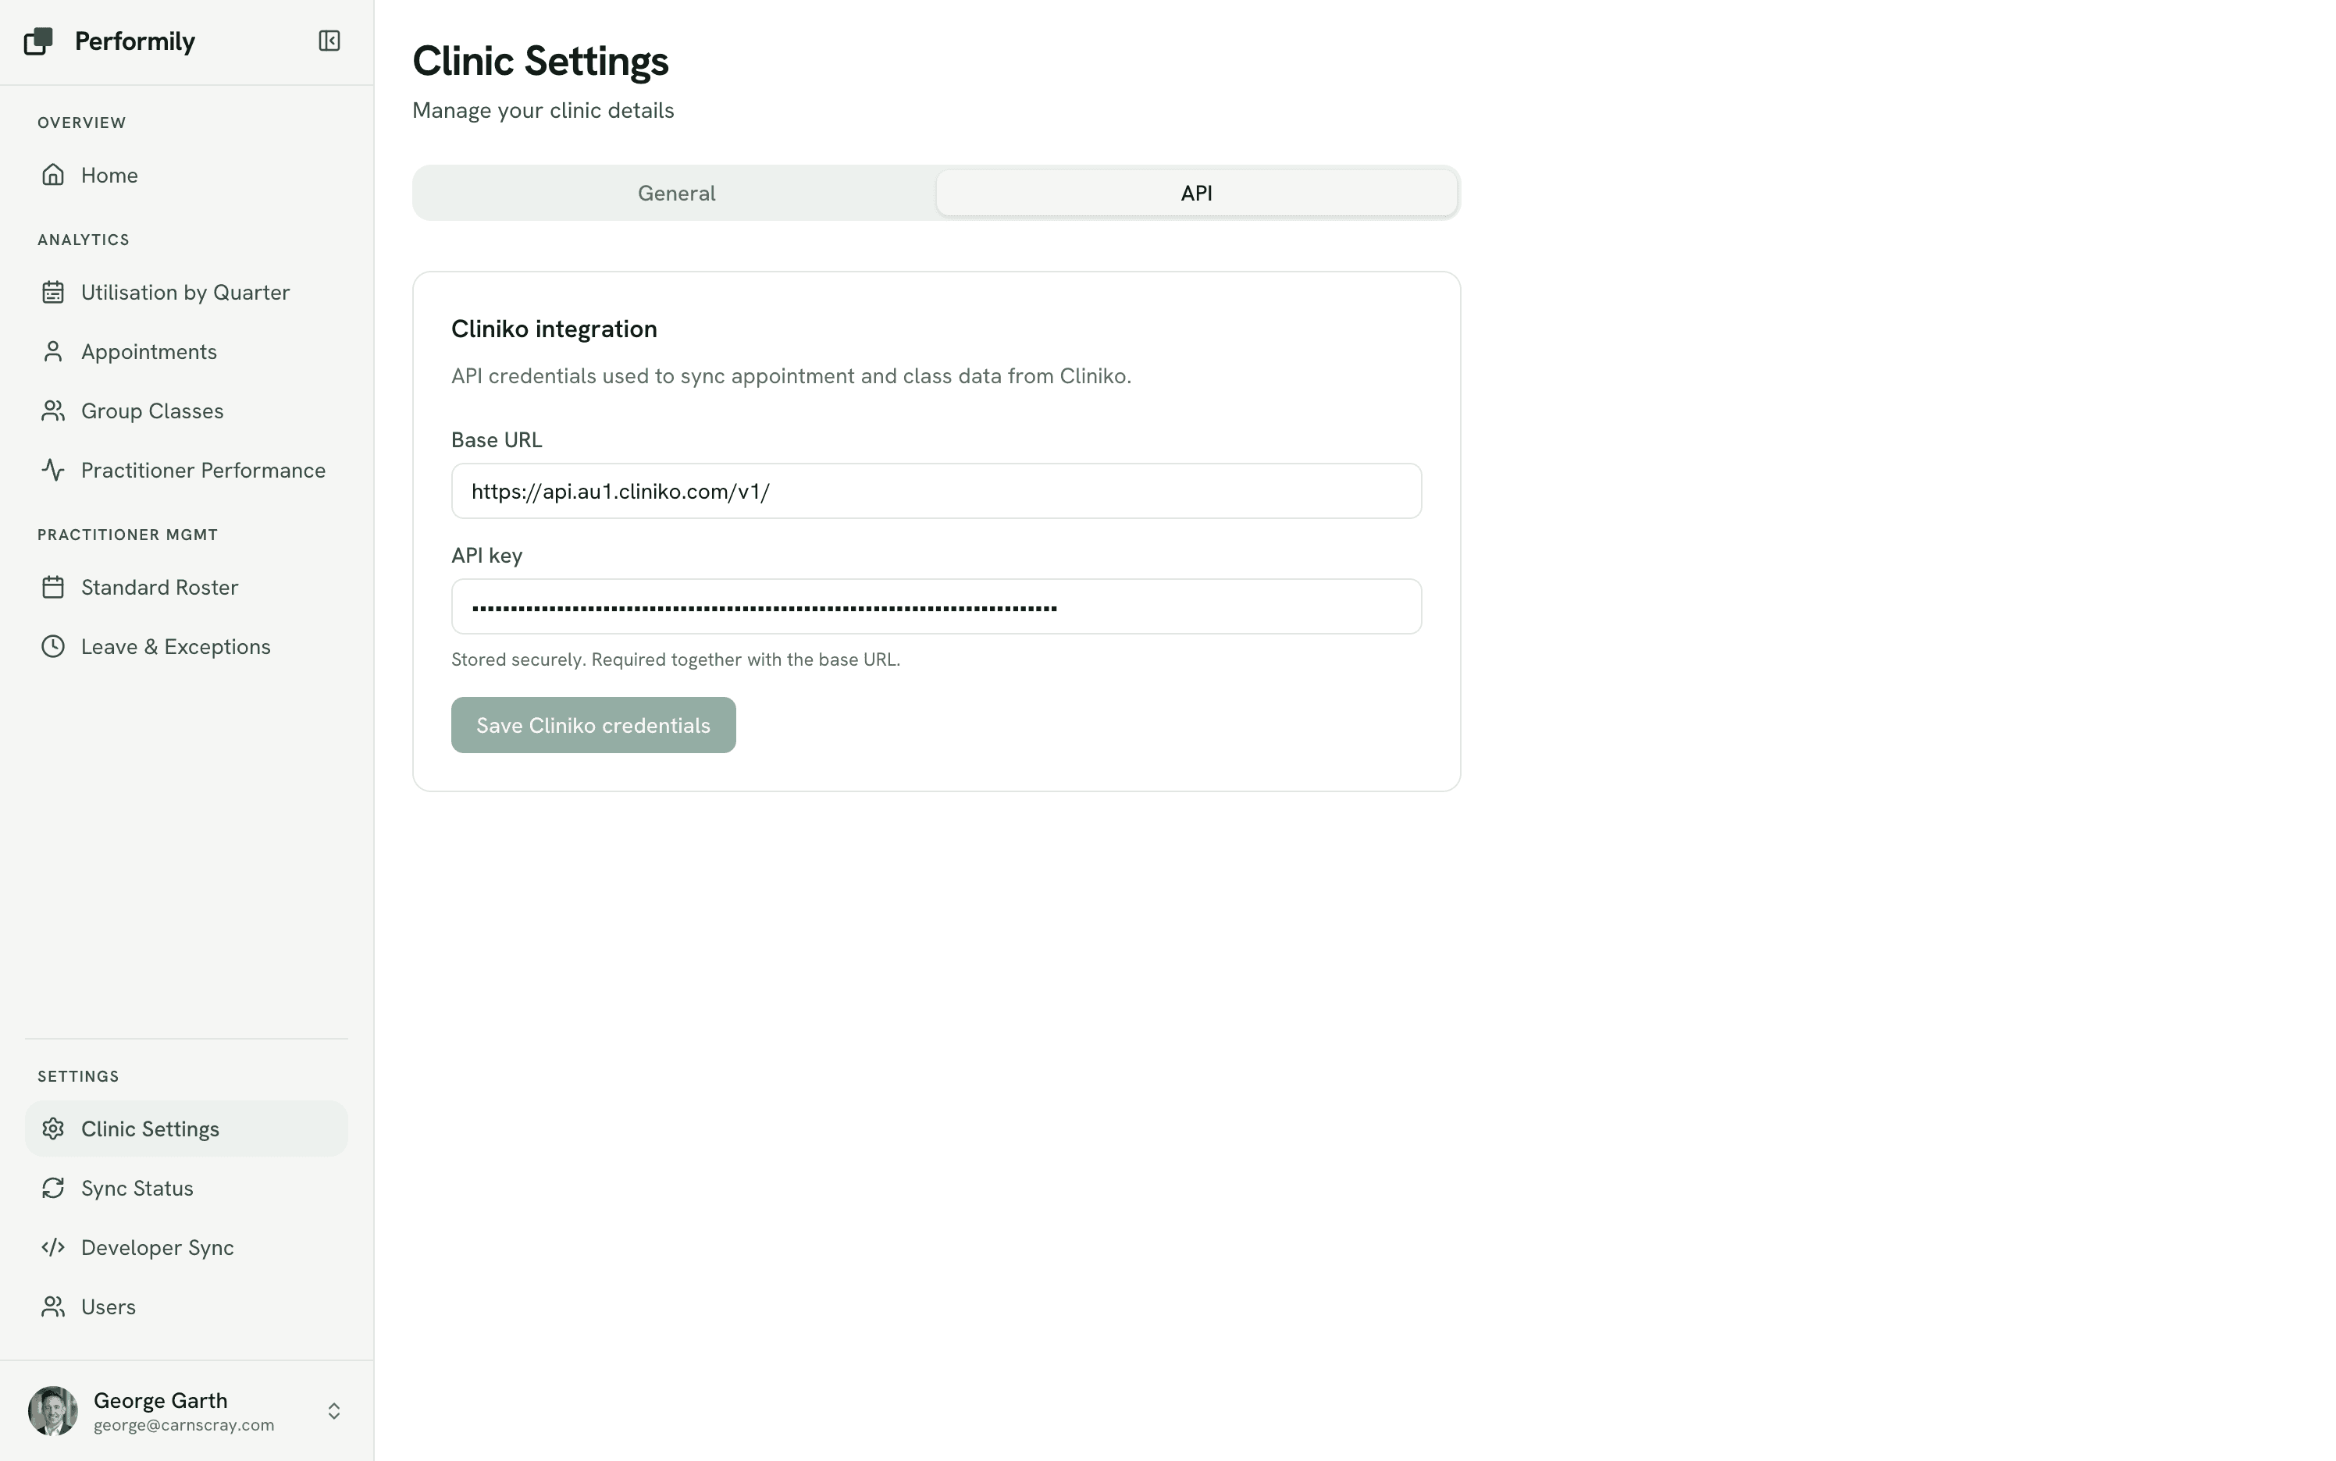Screen dimensions: 2336x1461
Task: Click George Garth's avatar photo
Action: click(x=53, y=1411)
